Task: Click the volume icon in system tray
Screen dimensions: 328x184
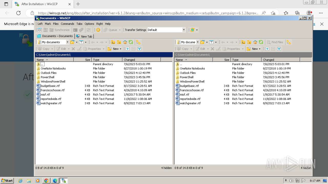Action: [291, 181]
